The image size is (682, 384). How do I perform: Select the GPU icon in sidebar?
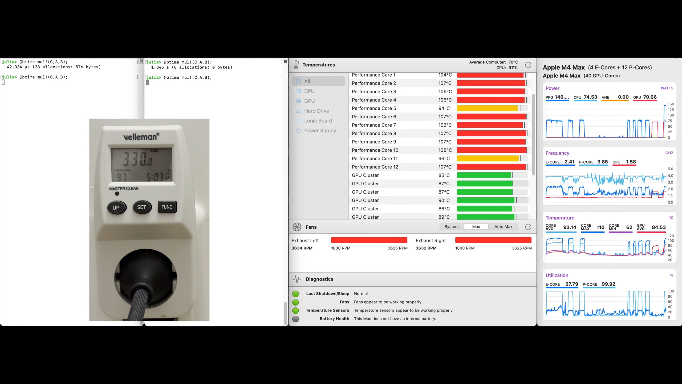[299, 101]
